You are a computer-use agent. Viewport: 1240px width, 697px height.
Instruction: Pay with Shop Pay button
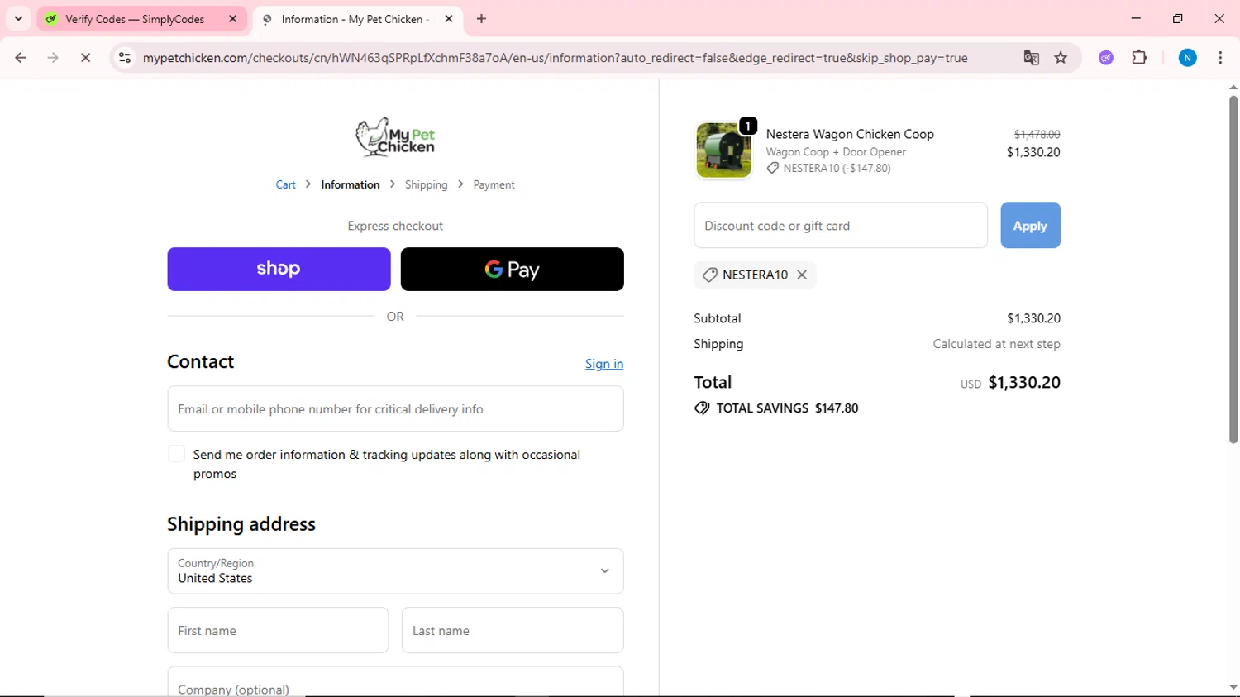pos(279,269)
